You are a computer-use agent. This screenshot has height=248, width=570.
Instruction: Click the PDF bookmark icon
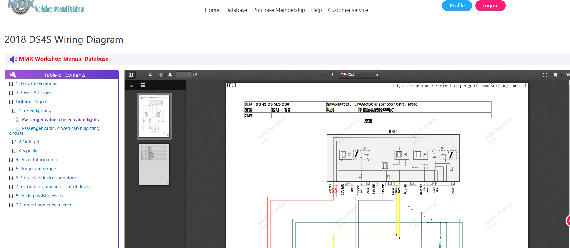[x=555, y=75]
